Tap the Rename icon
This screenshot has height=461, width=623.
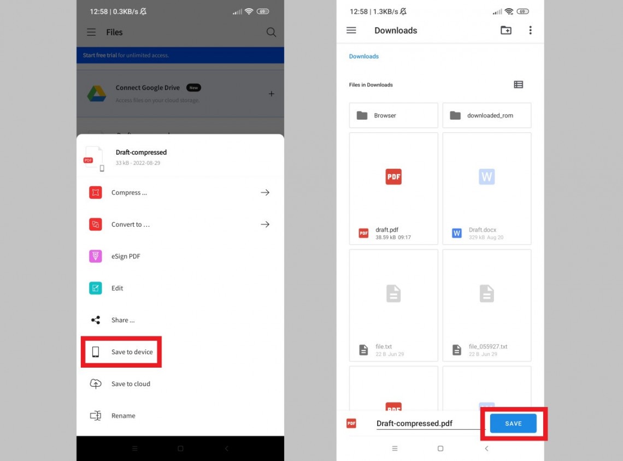pos(95,416)
